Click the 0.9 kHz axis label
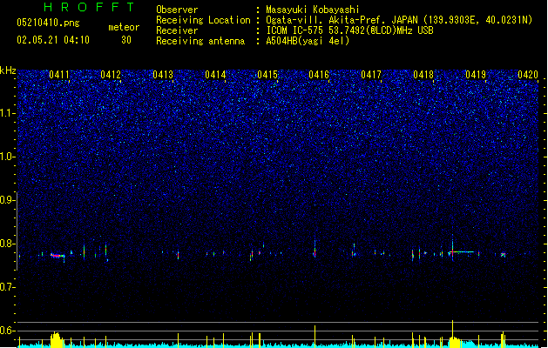548x348 pixels. click(x=8, y=200)
